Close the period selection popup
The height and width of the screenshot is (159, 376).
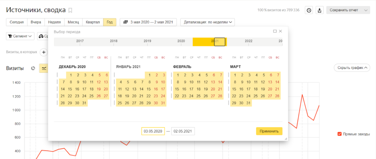click(x=281, y=31)
